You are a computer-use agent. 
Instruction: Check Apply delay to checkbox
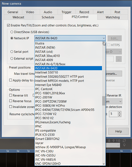[x=11, y=80]
